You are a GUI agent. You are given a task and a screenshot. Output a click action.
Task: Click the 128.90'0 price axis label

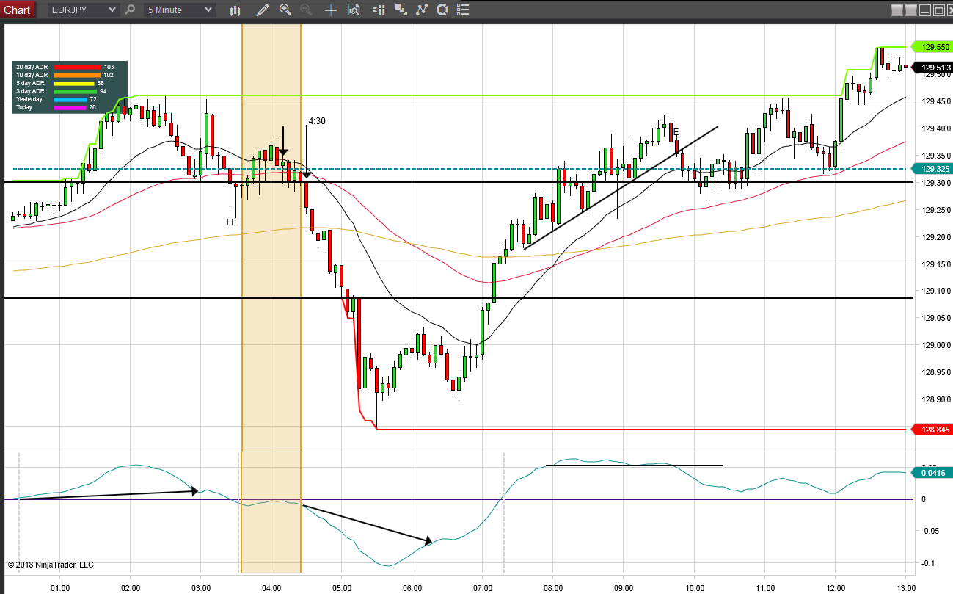pos(935,399)
